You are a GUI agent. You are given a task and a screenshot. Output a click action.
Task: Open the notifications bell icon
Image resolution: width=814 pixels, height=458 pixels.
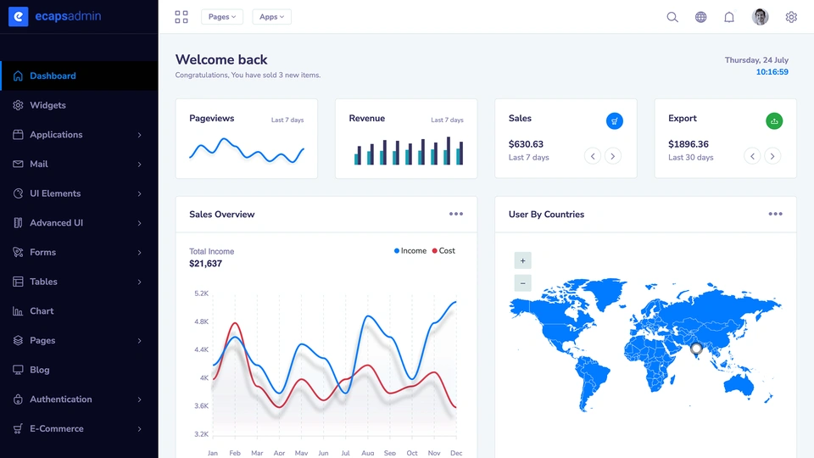click(x=729, y=17)
